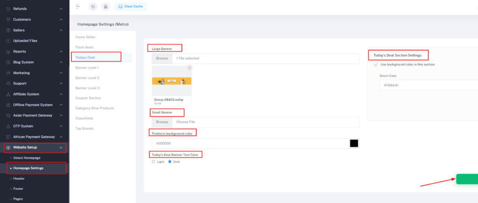Viewport: 478px width, 203px height.
Task: Click the black products background color swatch
Action: (x=354, y=144)
